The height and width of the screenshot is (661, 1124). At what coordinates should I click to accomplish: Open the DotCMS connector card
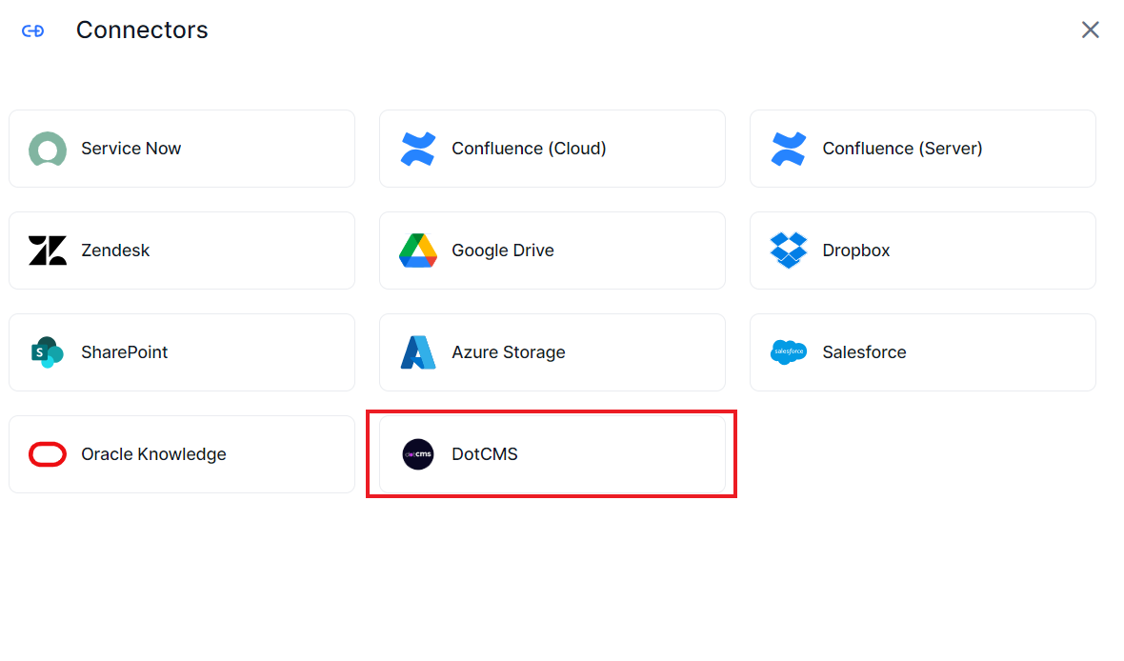click(552, 454)
